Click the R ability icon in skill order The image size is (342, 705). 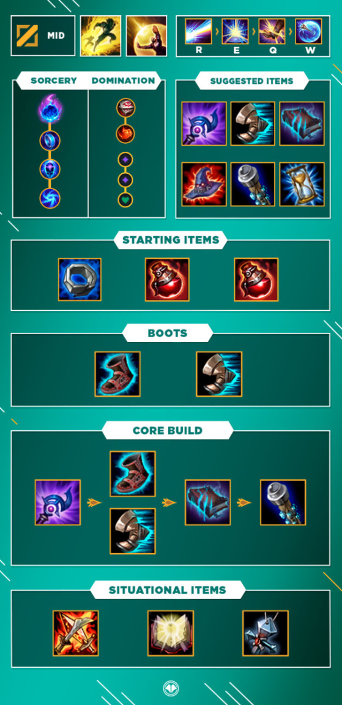pos(199,31)
